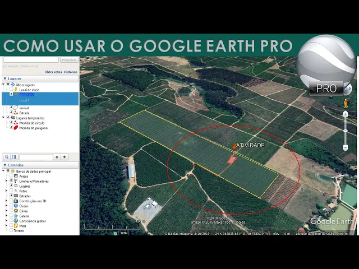Click the Banco de dados principal layers icon
The image size is (359, 269).
(x=13, y=171)
